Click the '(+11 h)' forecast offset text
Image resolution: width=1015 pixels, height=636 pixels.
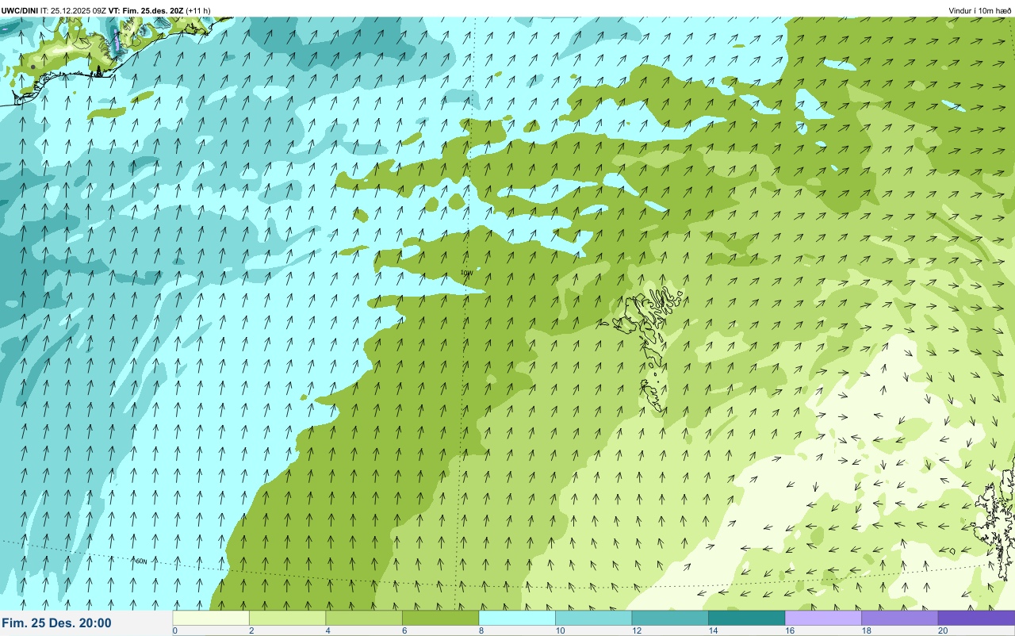pos(198,10)
